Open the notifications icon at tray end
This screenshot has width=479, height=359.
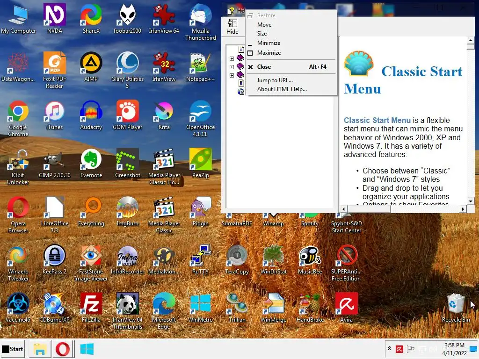(473, 349)
